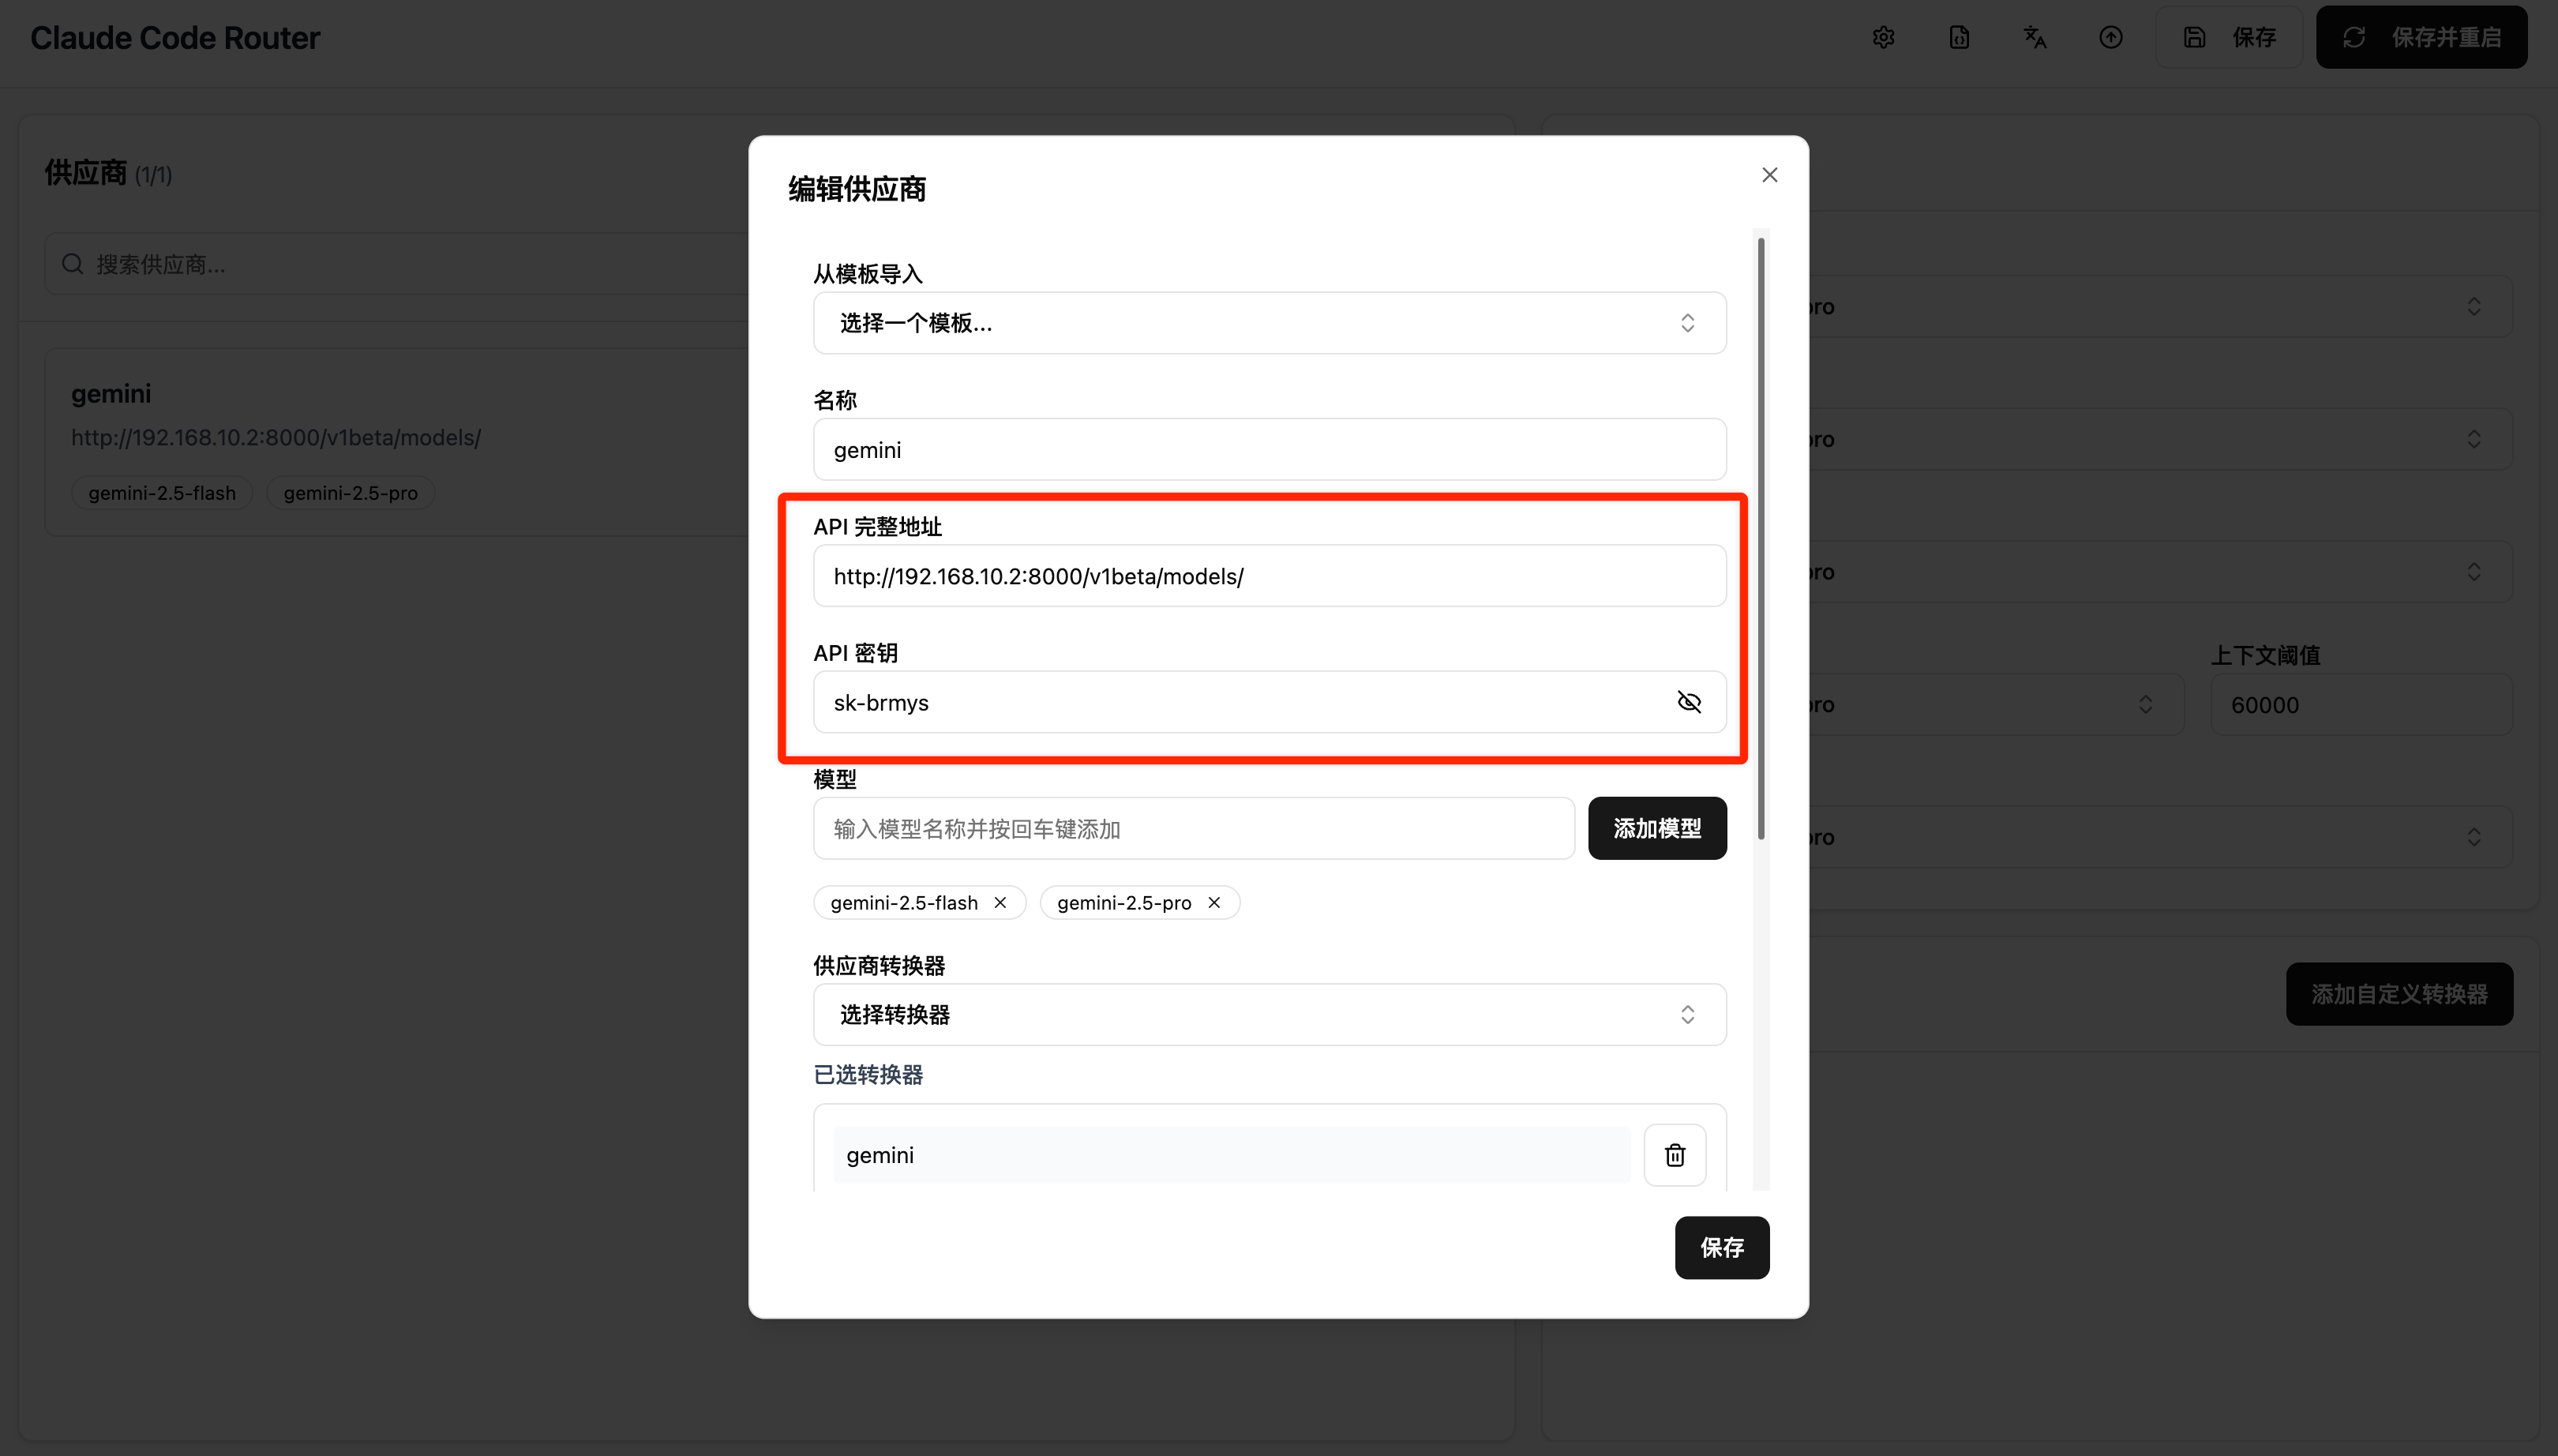Click the search magnifier icon
The height and width of the screenshot is (1456, 2558).
click(72, 264)
